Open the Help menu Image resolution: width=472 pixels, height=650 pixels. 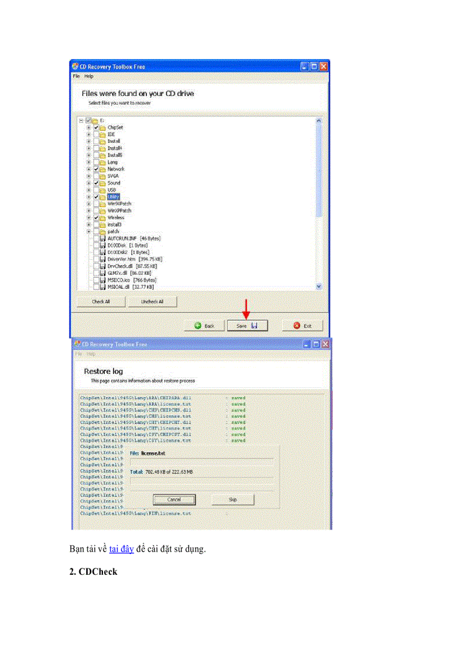click(x=88, y=76)
